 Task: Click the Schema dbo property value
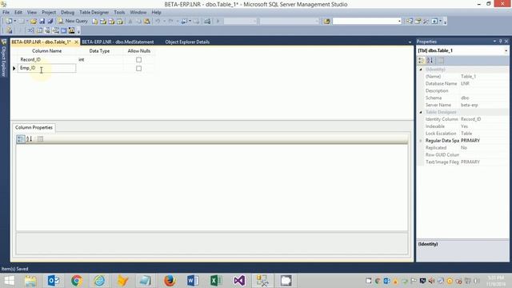point(484,98)
